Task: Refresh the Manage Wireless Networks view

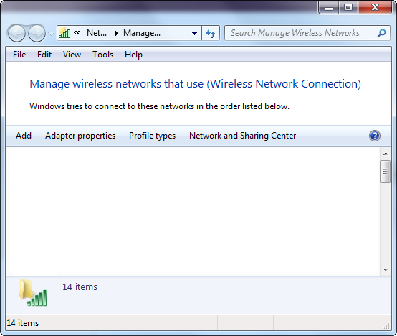Action: point(211,33)
